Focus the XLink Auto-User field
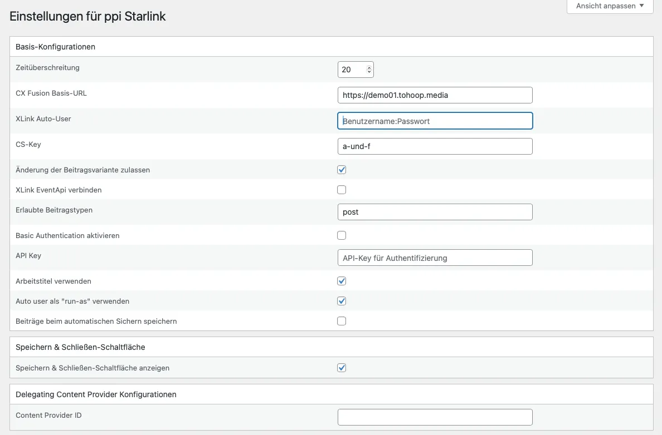The height and width of the screenshot is (435, 662). tap(435, 121)
